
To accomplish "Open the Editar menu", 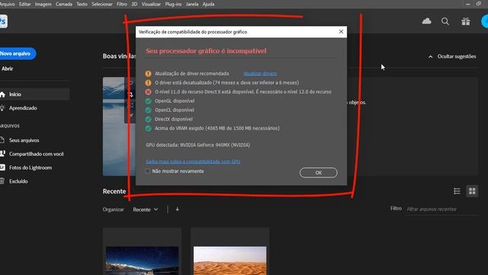I will pos(24,4).
